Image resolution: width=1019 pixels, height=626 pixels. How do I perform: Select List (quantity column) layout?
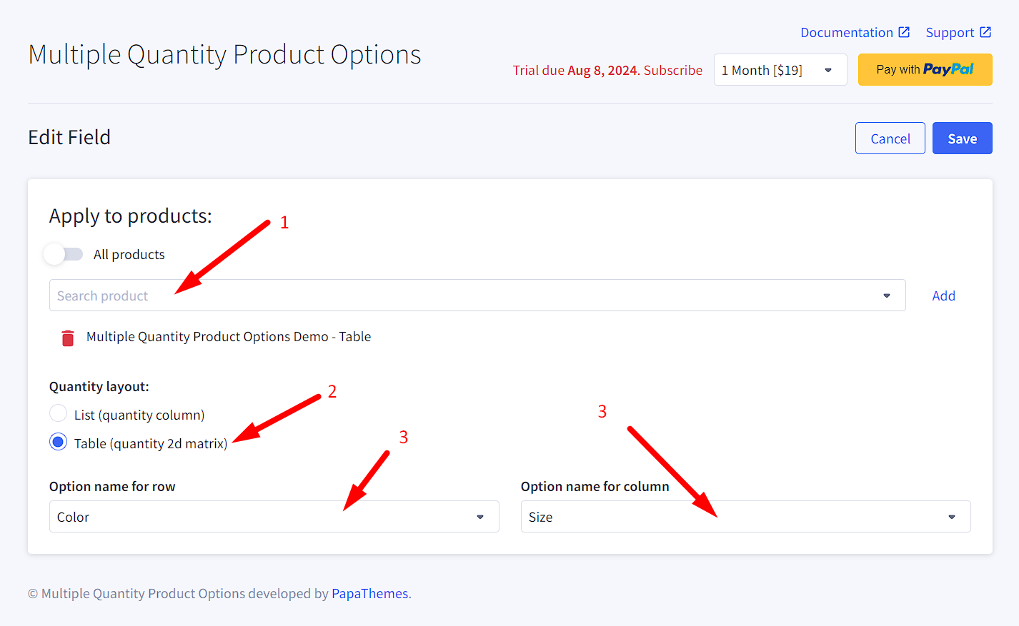(59, 413)
